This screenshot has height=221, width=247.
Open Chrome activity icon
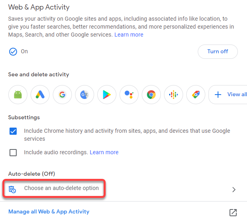[x=151, y=95]
